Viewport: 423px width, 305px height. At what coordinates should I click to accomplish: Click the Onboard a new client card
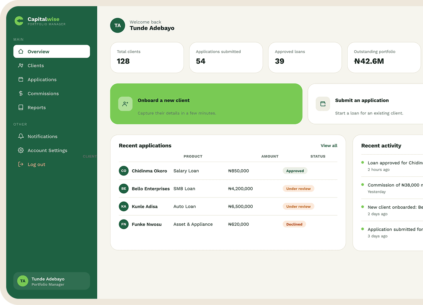(x=206, y=104)
